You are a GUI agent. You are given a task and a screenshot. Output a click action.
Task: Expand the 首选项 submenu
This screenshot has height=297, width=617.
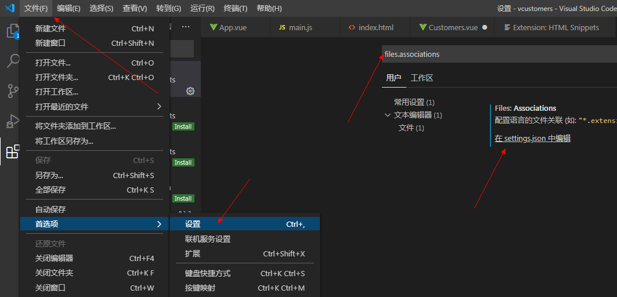pyautogui.click(x=95, y=224)
